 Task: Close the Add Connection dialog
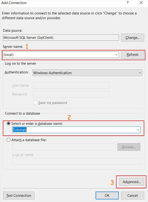coord(141,3)
